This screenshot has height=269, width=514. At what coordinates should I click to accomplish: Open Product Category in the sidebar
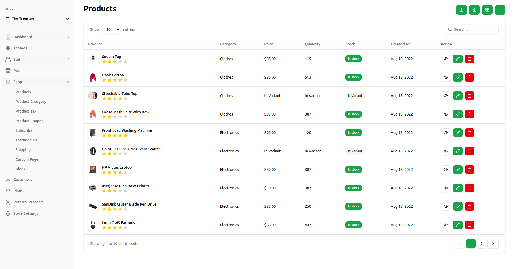pos(31,102)
